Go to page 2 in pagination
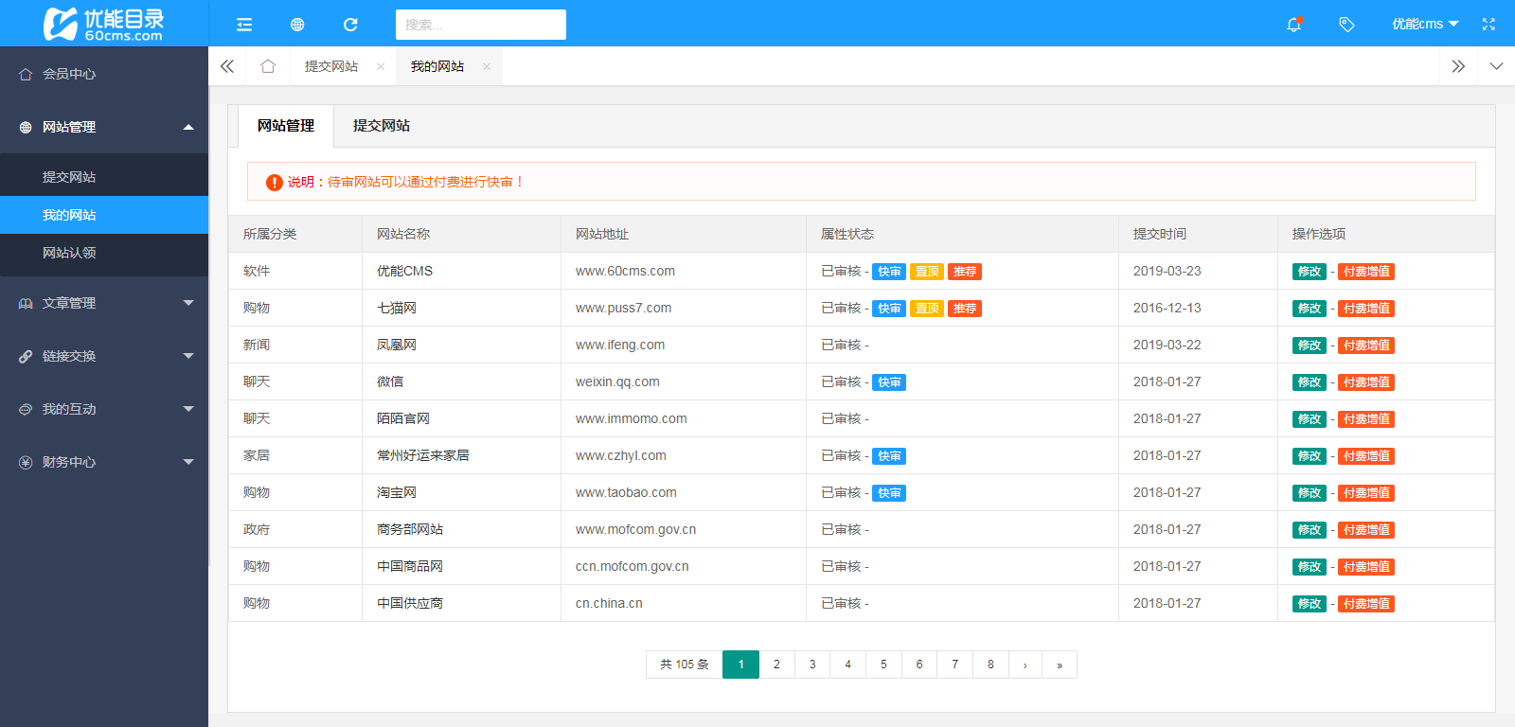 (776, 665)
